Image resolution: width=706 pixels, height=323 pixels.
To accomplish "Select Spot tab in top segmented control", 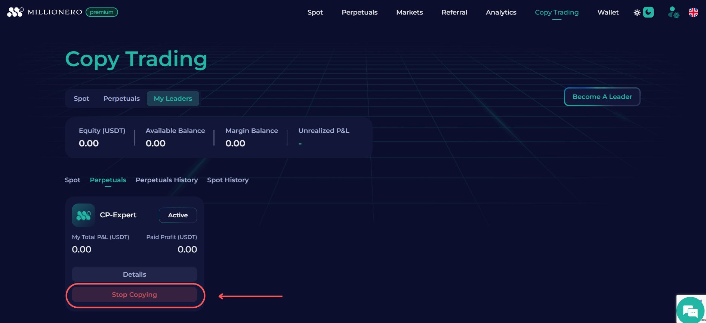I will point(81,99).
